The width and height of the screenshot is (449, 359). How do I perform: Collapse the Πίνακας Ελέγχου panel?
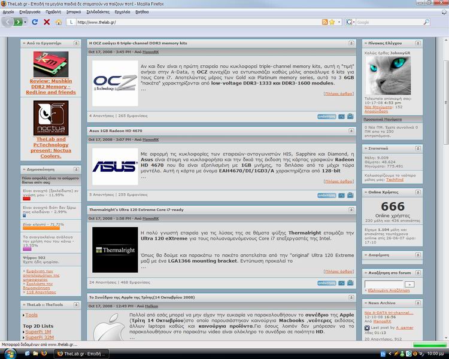tap(418, 43)
